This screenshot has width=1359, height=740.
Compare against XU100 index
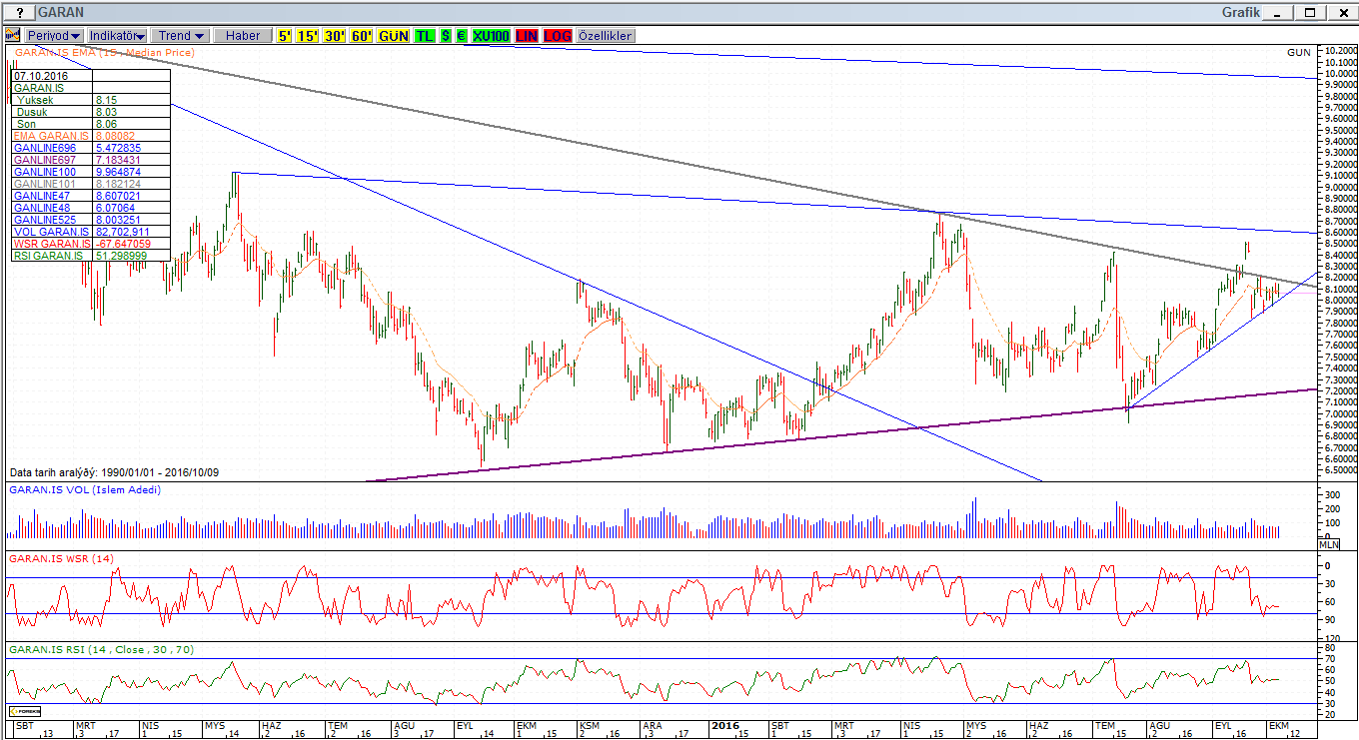[x=491, y=35]
